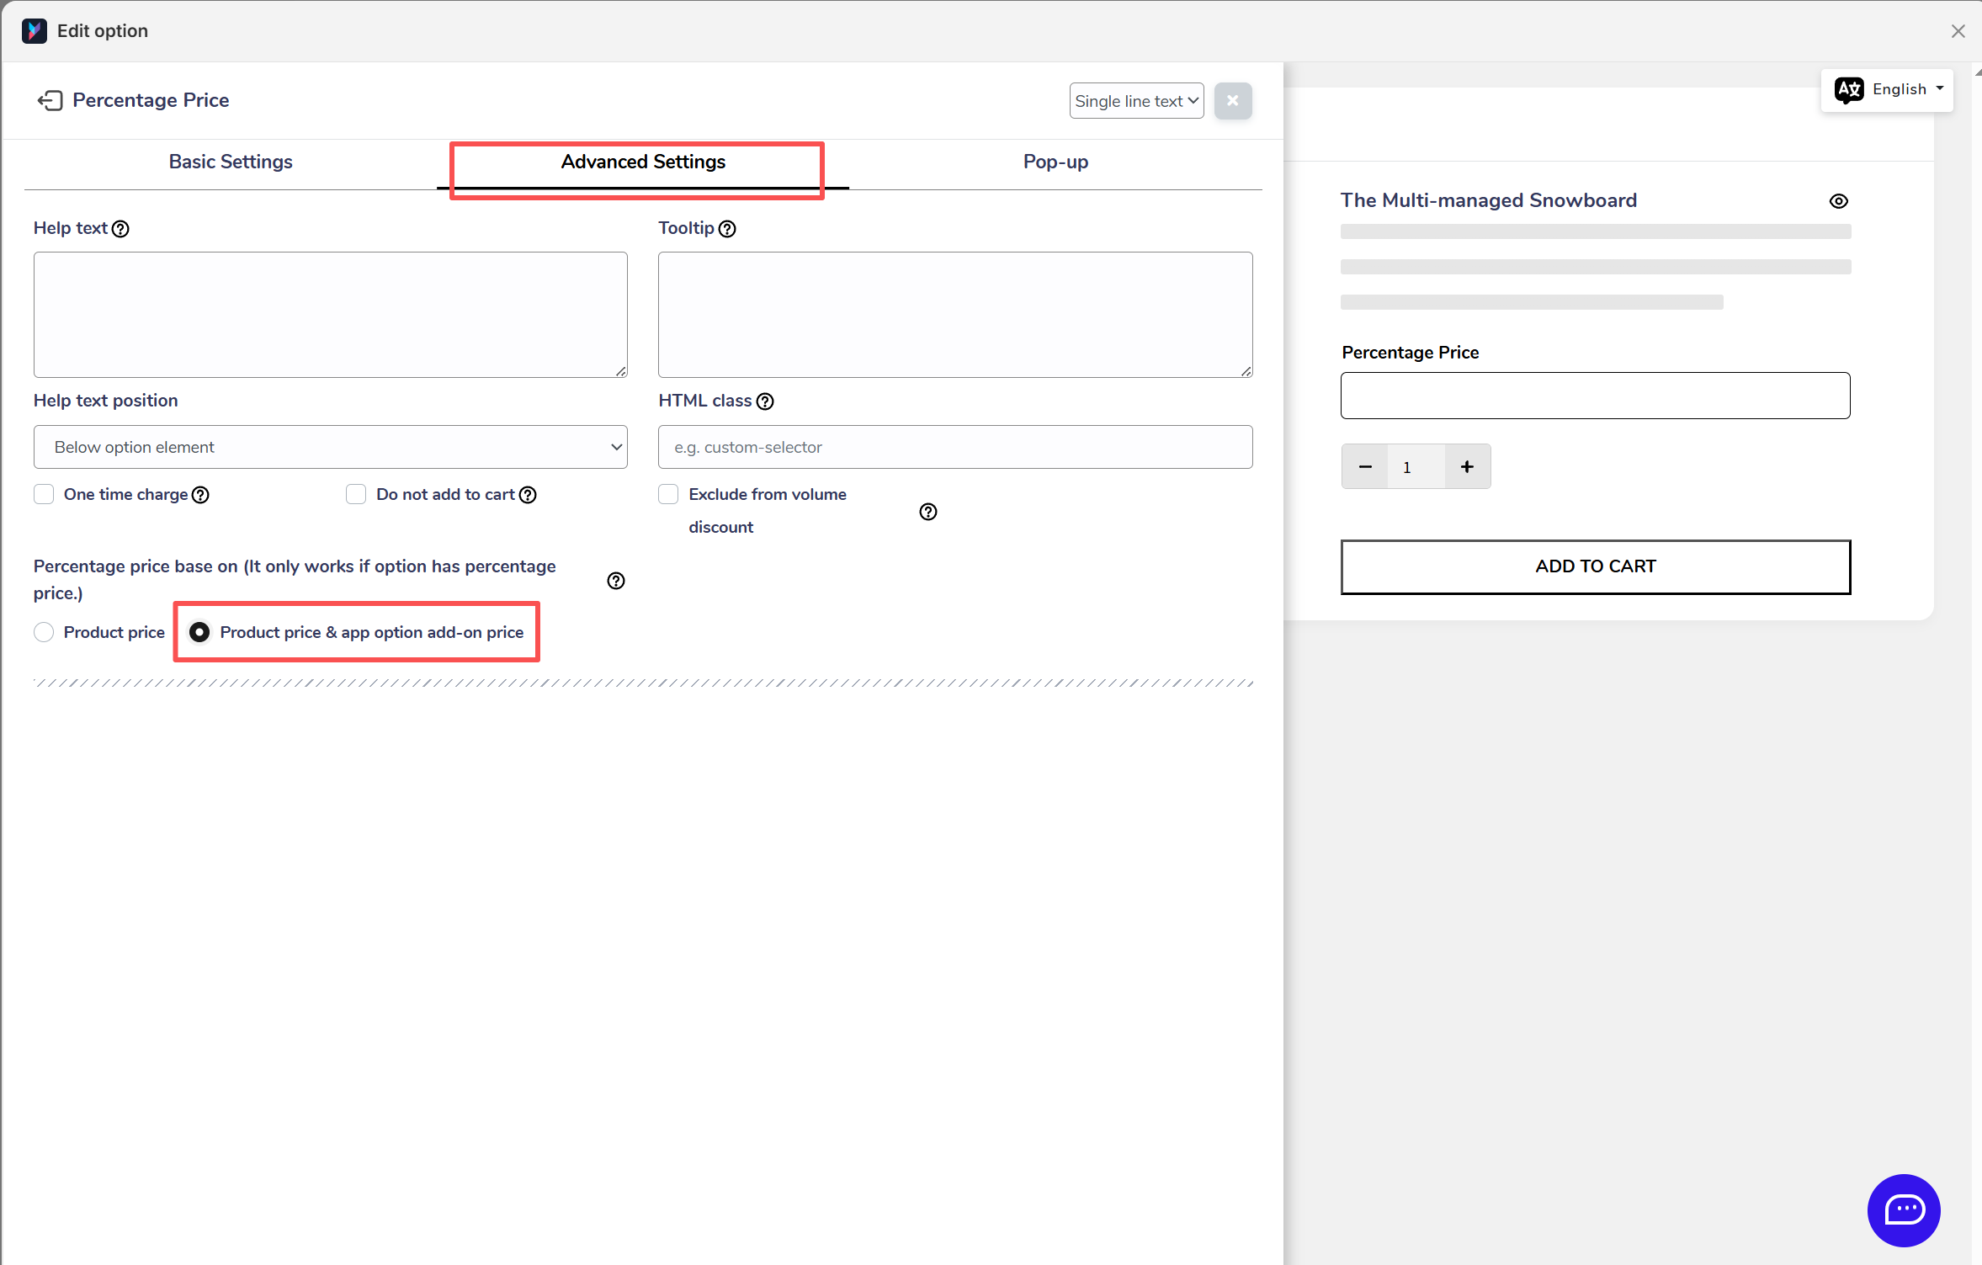Select the Product price radio button
Viewport: 1982px width, 1265px height.
44,632
